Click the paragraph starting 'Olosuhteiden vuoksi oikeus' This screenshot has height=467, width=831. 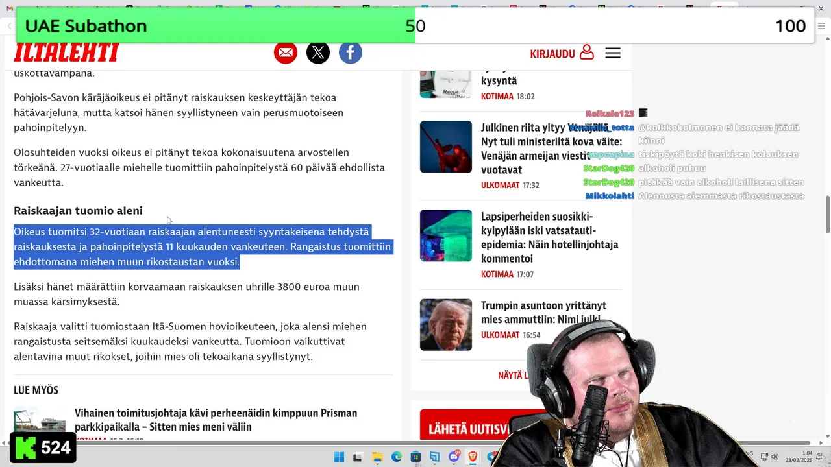199,167
